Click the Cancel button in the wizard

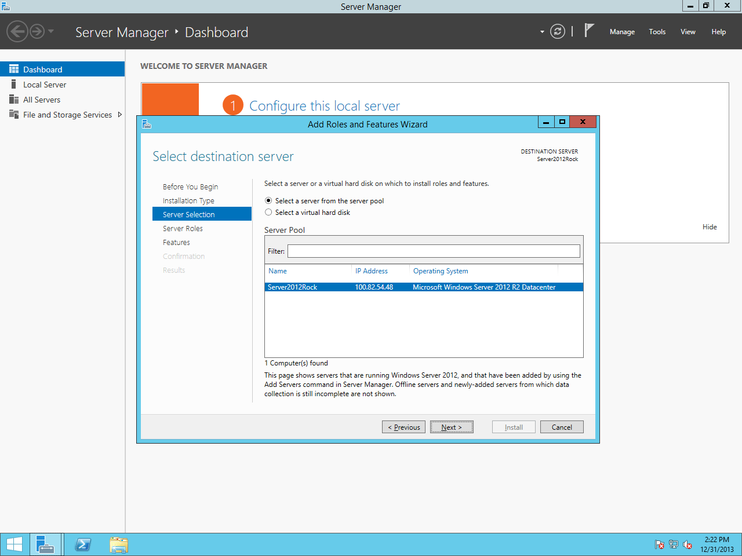[x=562, y=427]
